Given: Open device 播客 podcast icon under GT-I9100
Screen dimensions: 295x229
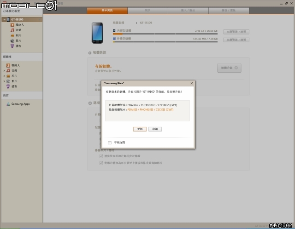Looking at the screenshot, I should tap(12, 46).
